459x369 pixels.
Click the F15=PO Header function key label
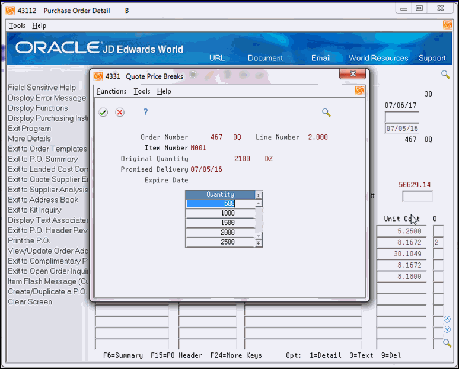(176, 355)
